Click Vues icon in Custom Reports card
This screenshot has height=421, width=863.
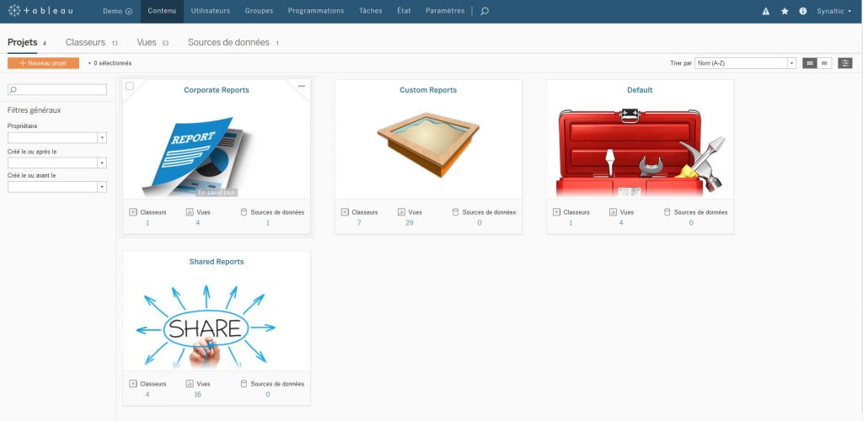[x=401, y=212]
